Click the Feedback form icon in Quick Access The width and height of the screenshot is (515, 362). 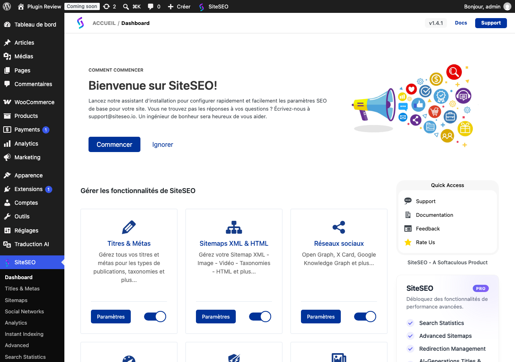tap(408, 228)
